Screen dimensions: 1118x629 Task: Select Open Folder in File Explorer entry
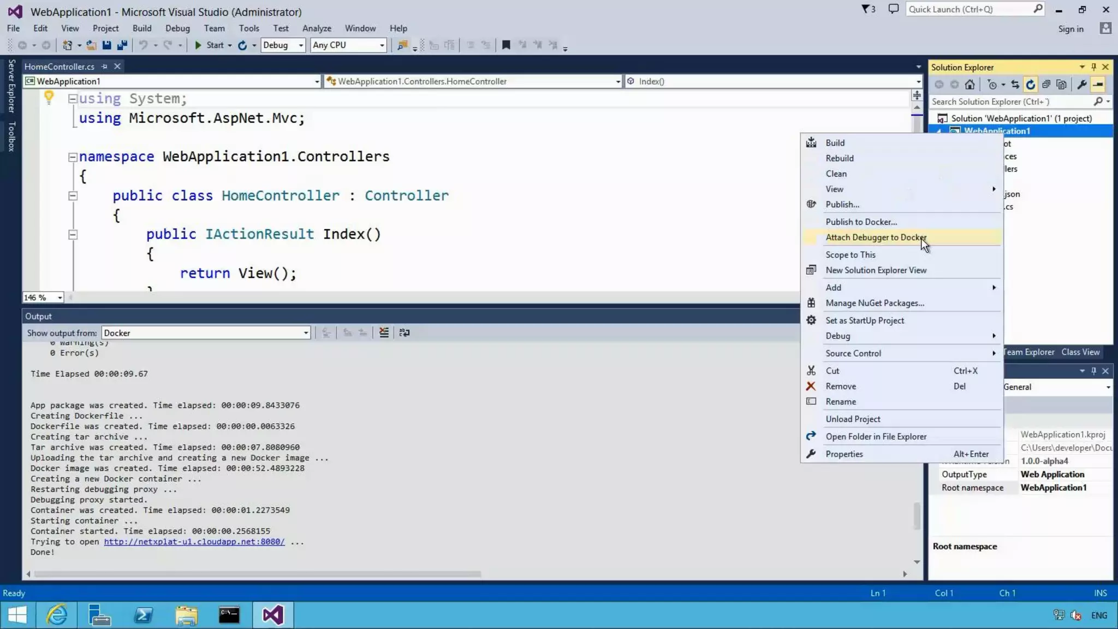click(902, 436)
